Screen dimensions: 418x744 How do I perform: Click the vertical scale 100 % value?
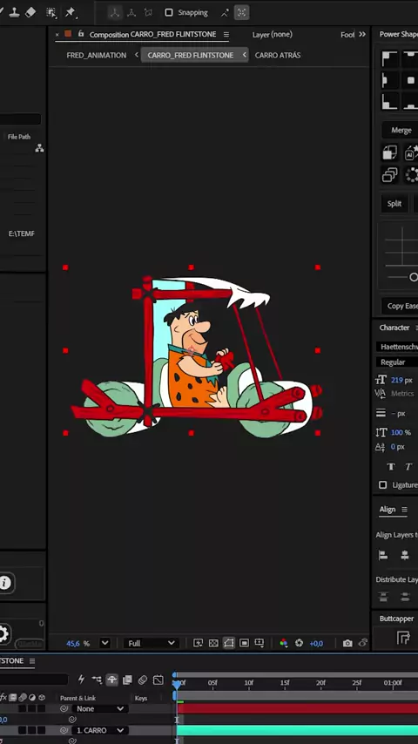(x=401, y=432)
